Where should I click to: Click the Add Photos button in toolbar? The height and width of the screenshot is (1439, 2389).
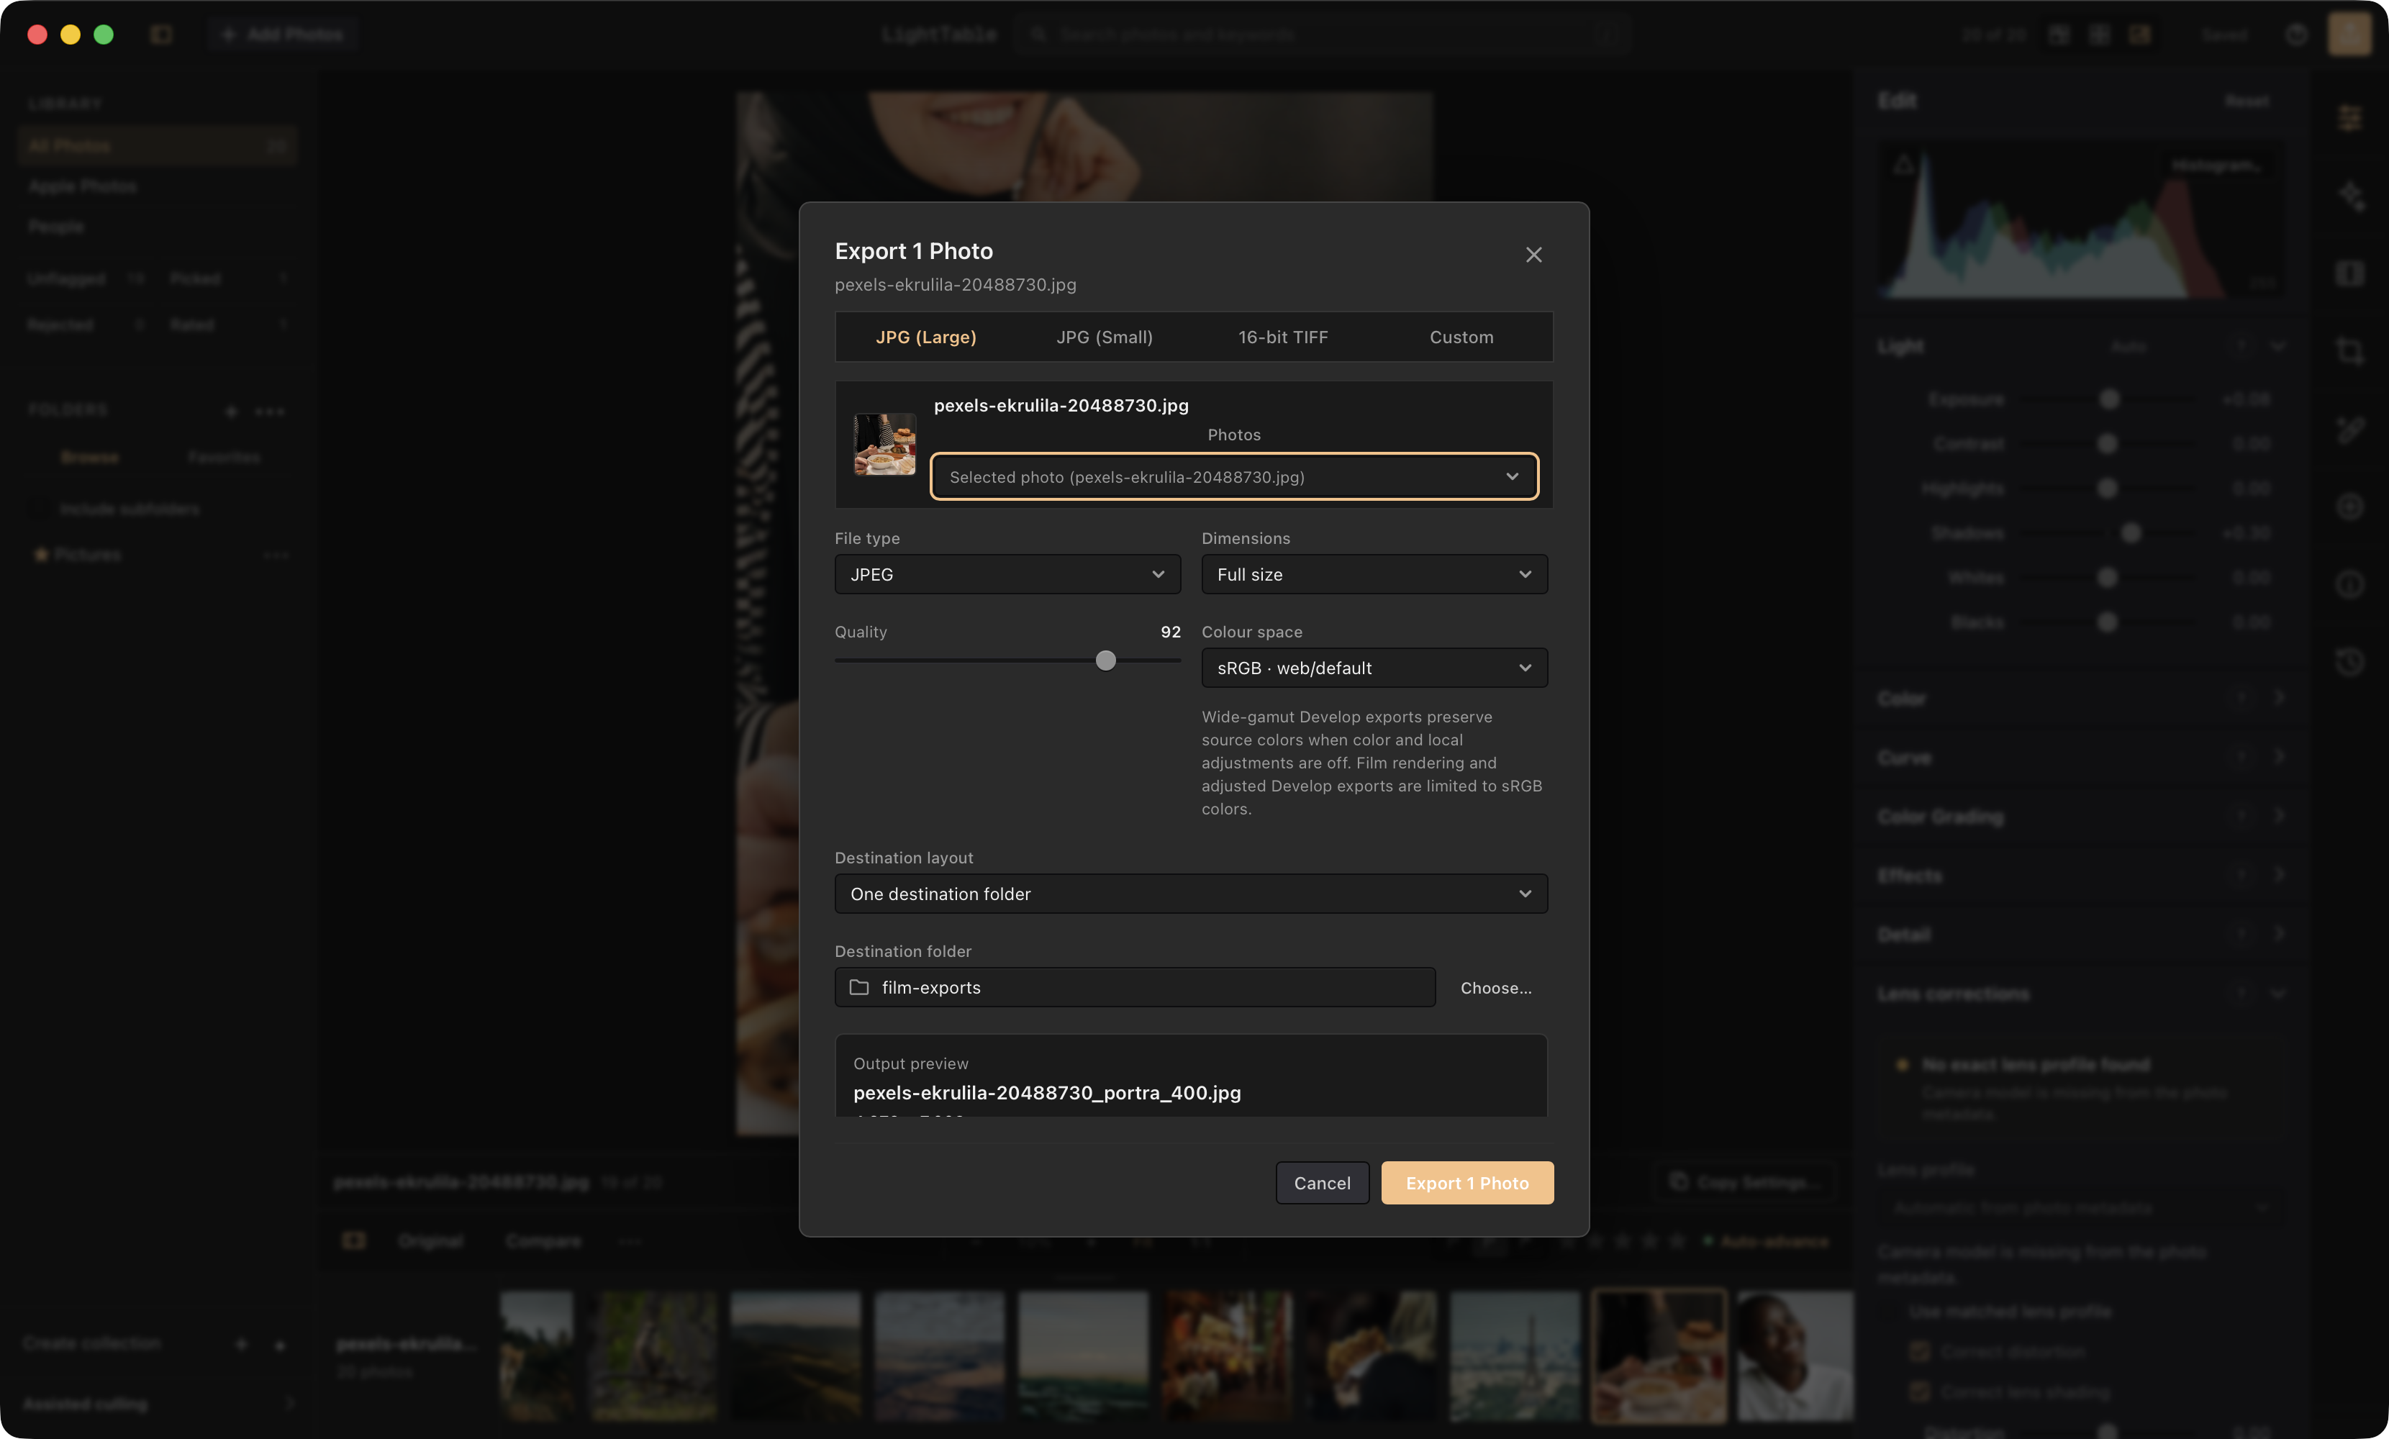282,35
